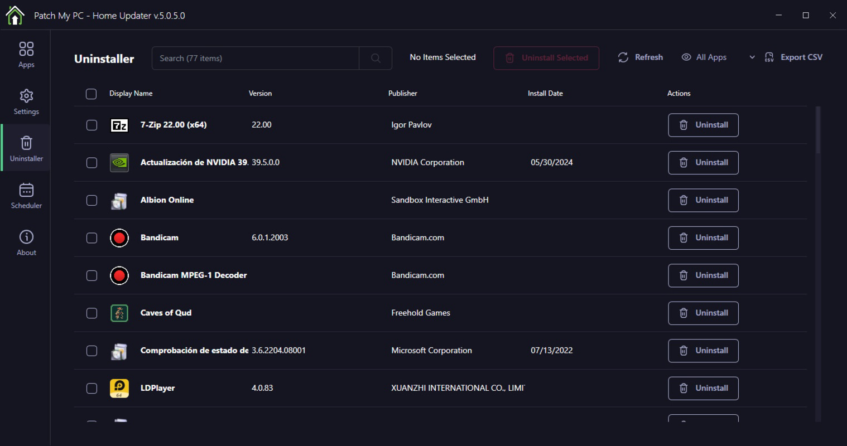Select the 07/13/2022 install date
This screenshot has height=446, width=847.
551,351
